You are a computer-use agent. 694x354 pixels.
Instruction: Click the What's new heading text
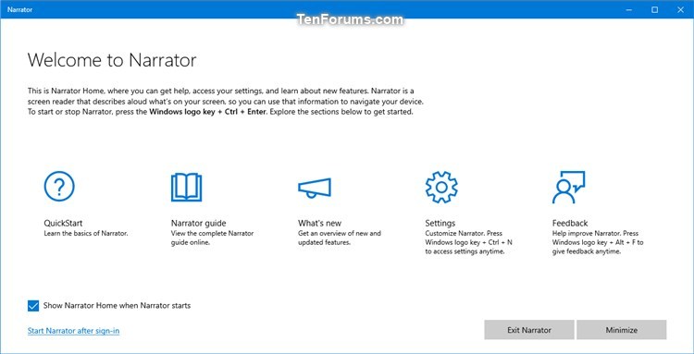(x=319, y=223)
